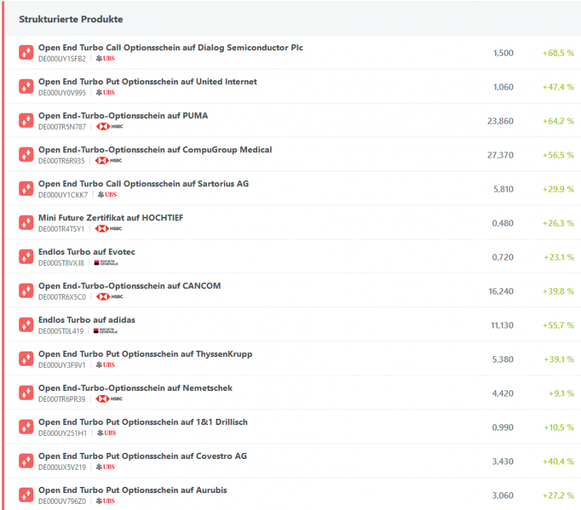Image resolution: width=581 pixels, height=510 pixels.
Task: Click the red icon next to PUMA Optionsschein
Action: point(27,120)
